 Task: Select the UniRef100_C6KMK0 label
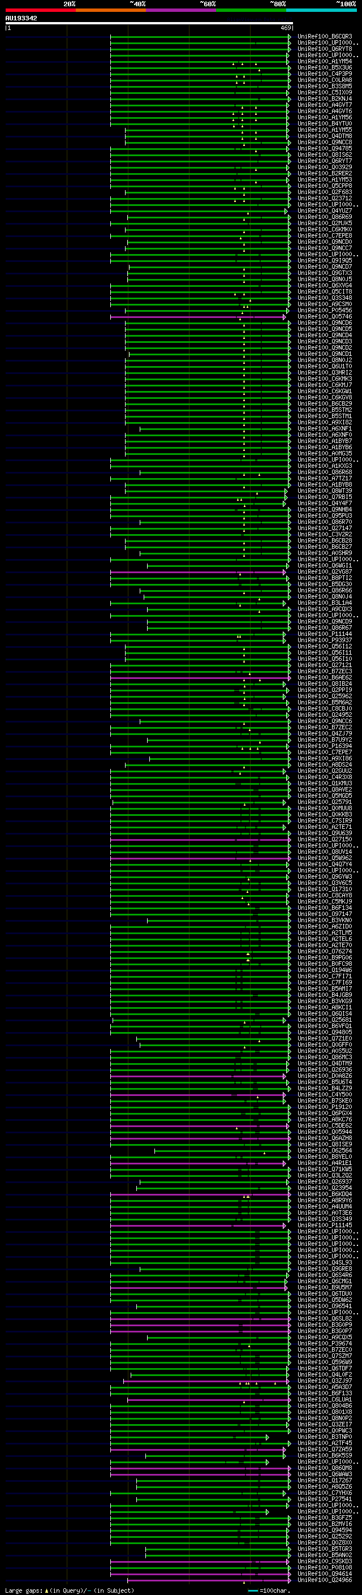tap(325, 229)
